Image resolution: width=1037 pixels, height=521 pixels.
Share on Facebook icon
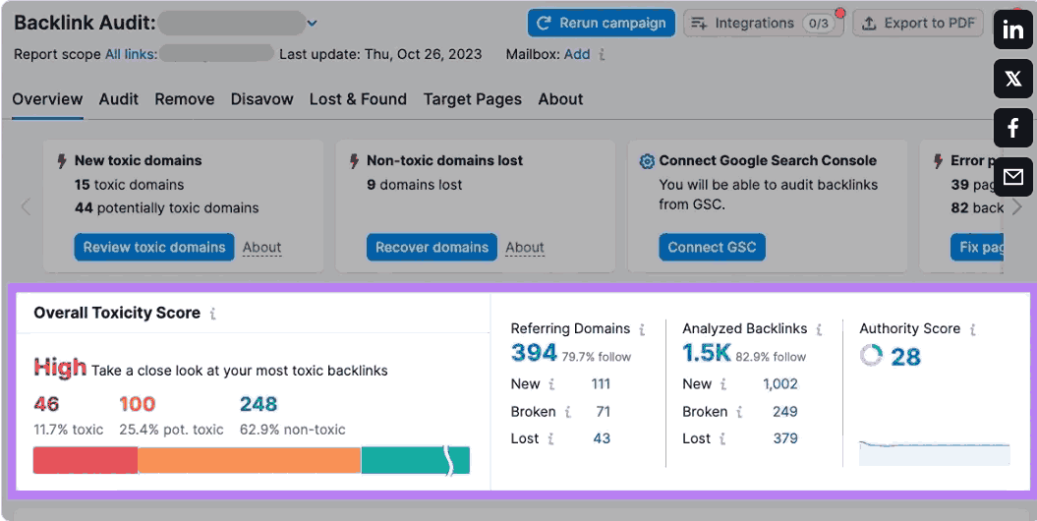click(x=1013, y=128)
